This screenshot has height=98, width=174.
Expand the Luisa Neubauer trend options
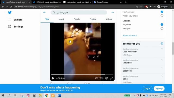(x=162, y=49)
